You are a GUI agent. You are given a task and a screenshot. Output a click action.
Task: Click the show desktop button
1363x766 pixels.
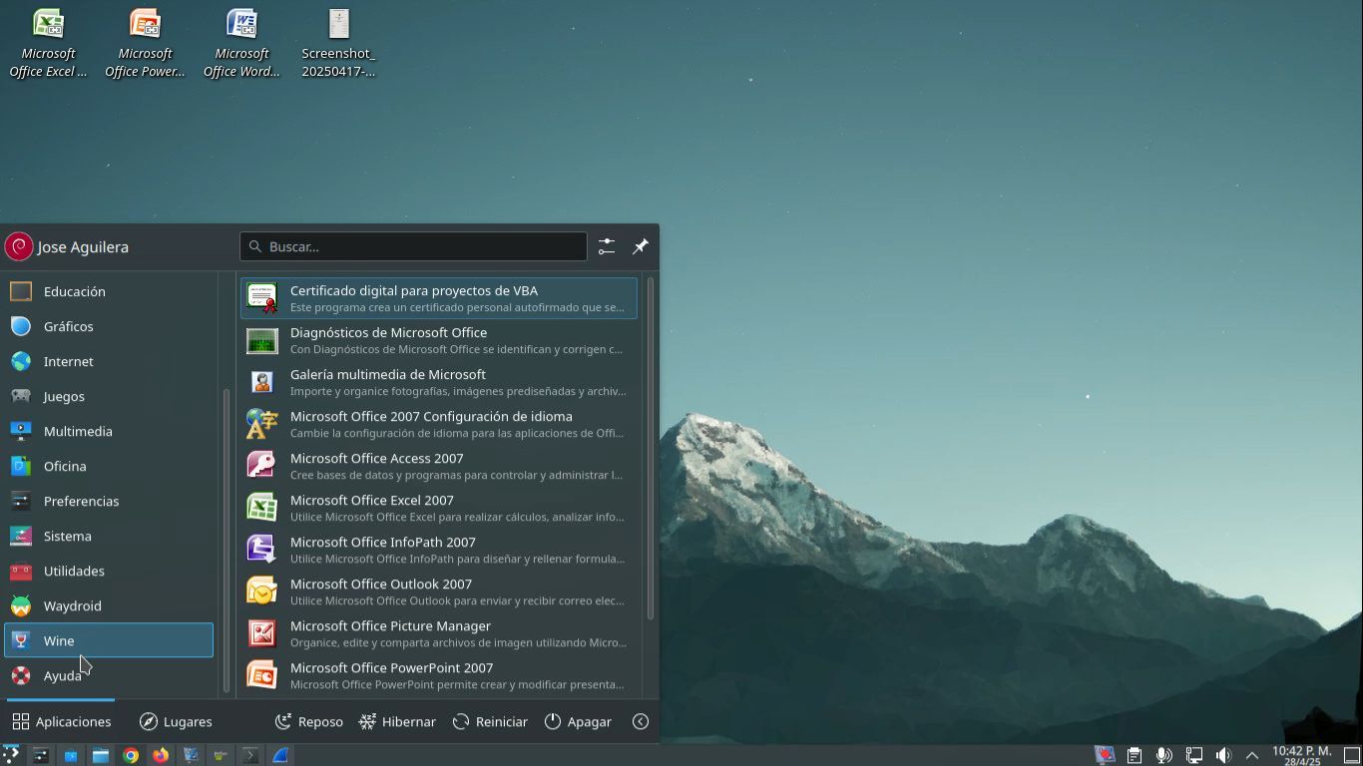1352,755
